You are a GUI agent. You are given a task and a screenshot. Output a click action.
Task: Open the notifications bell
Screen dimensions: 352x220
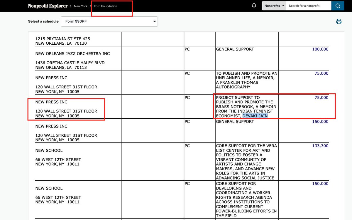coord(254,6)
